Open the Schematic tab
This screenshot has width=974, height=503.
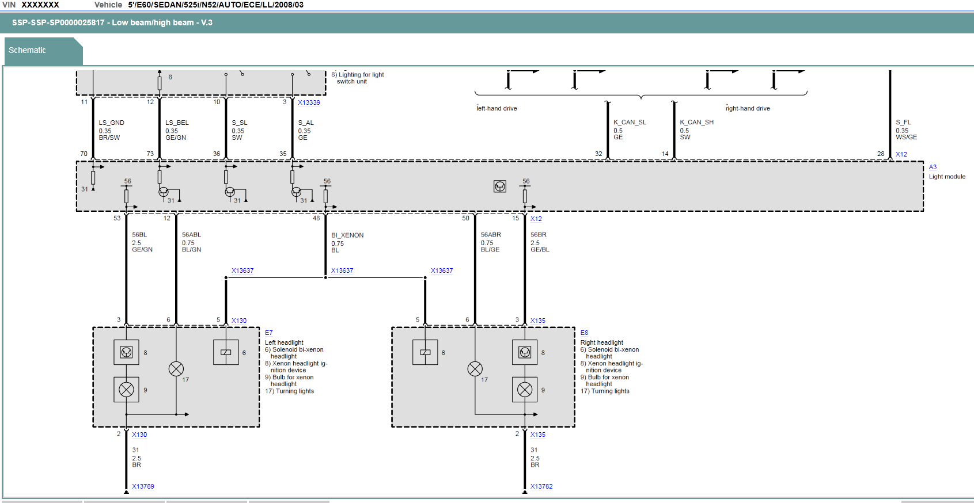[28, 51]
